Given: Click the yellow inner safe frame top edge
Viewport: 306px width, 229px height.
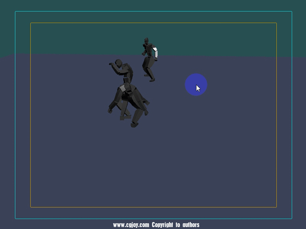Looking at the screenshot, I should (x=154, y=23).
